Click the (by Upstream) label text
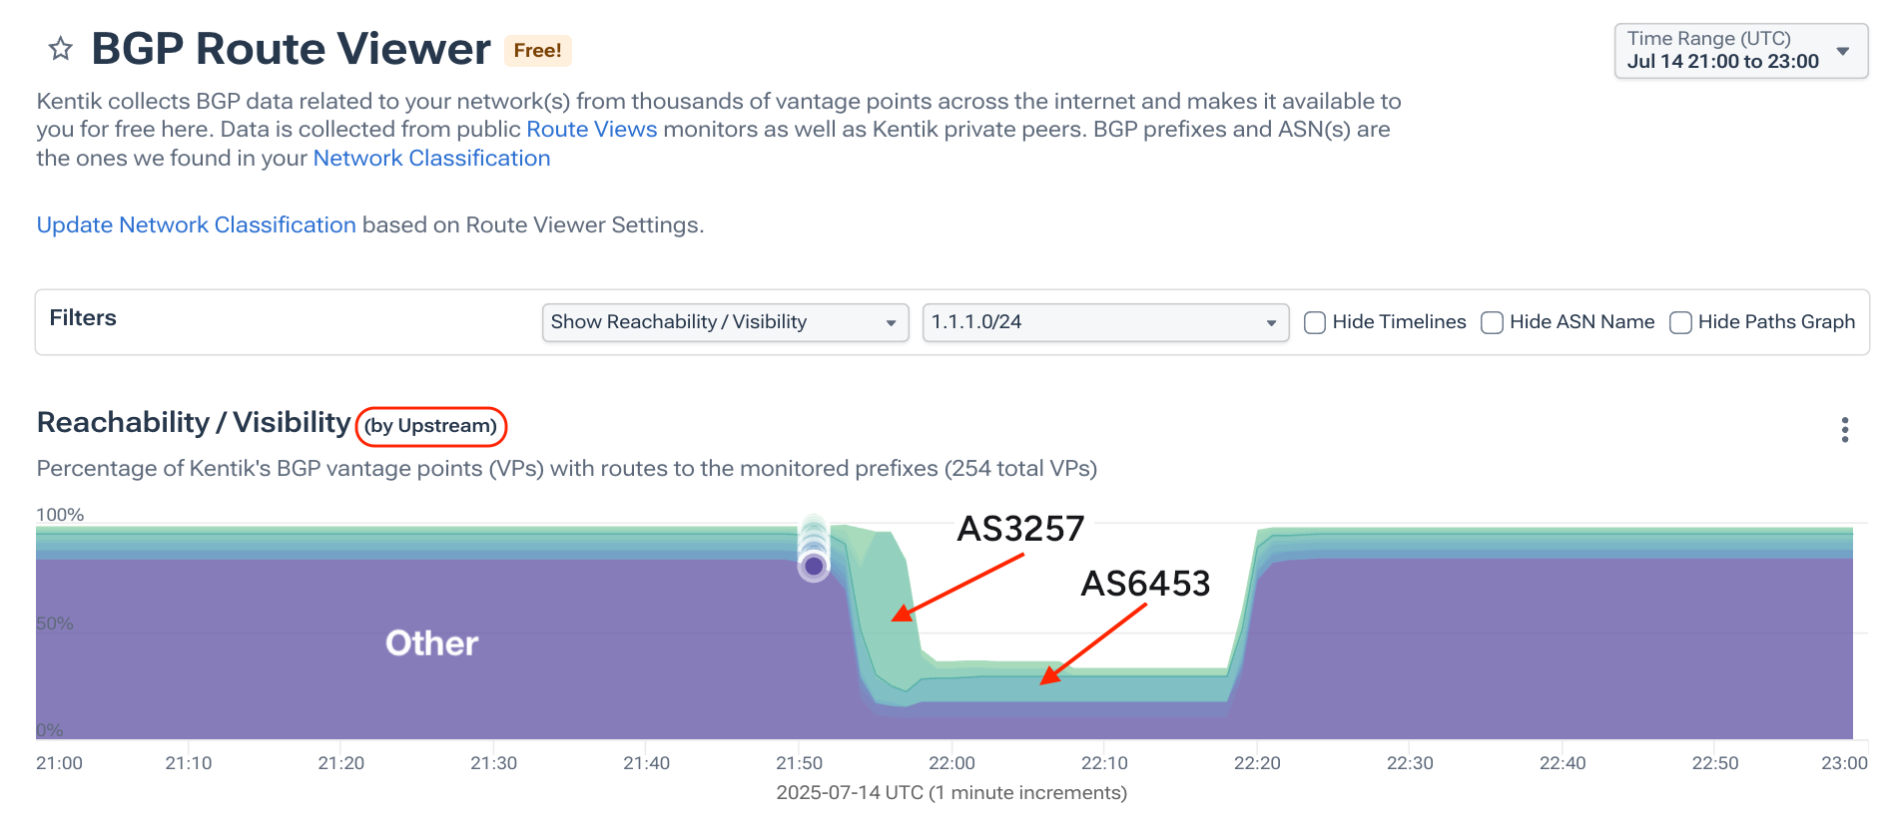Screen dimensions: 1893x835 (x=430, y=426)
